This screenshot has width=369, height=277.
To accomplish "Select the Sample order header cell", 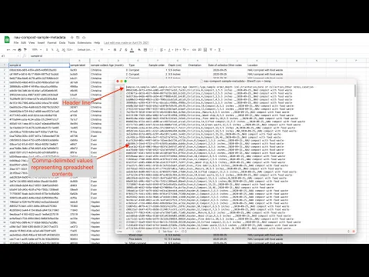I will pyautogui.click(x=158, y=65).
